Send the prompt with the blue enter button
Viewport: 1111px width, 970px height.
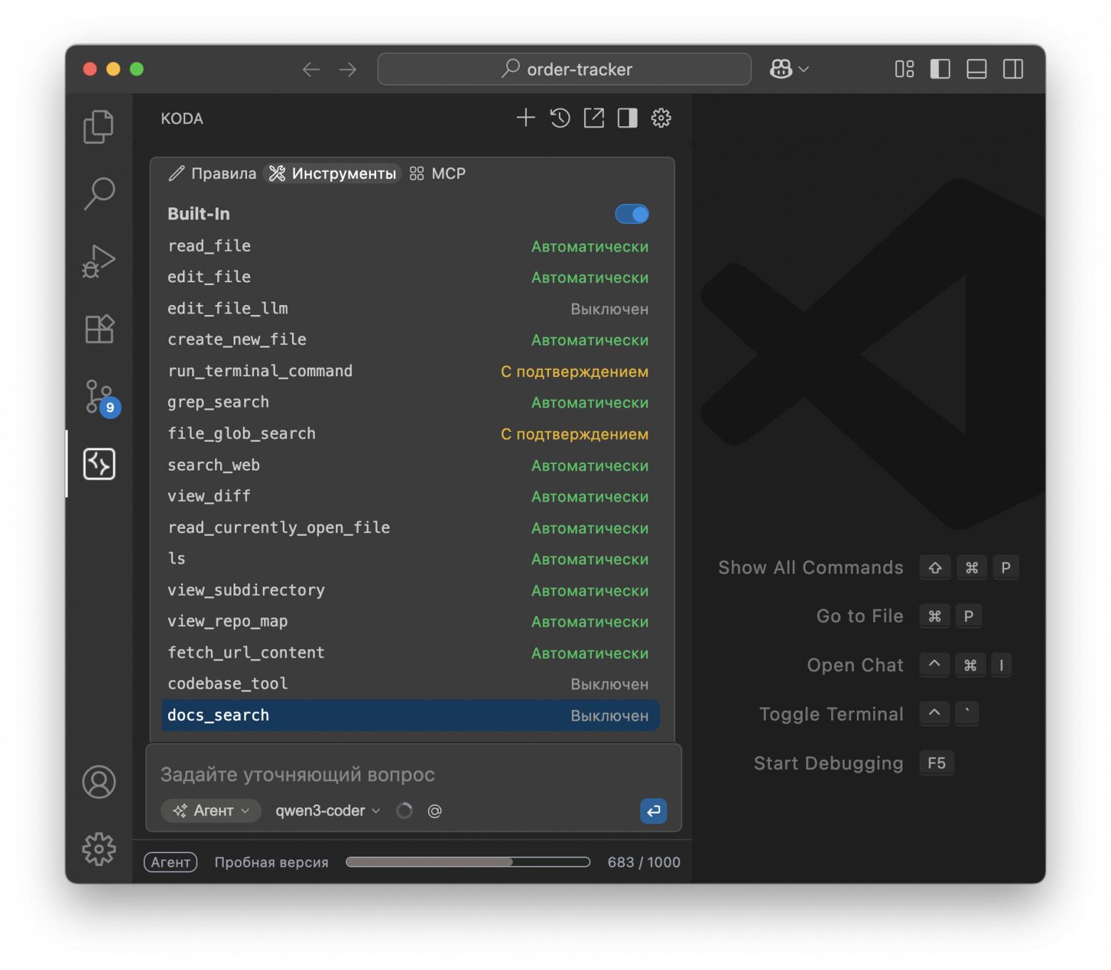[653, 811]
